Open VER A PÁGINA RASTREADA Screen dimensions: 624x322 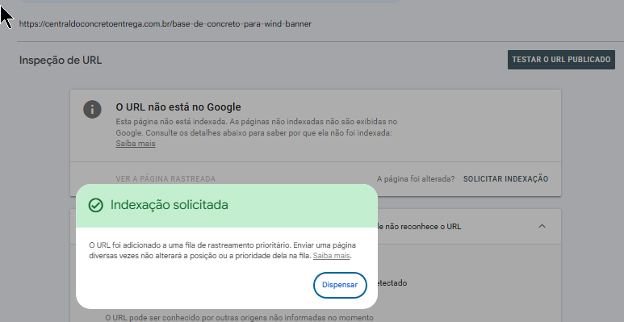[x=165, y=179]
